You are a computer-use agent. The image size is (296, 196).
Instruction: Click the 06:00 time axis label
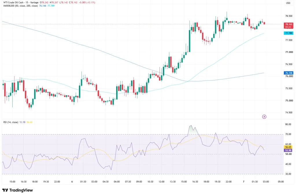(x=117, y=182)
